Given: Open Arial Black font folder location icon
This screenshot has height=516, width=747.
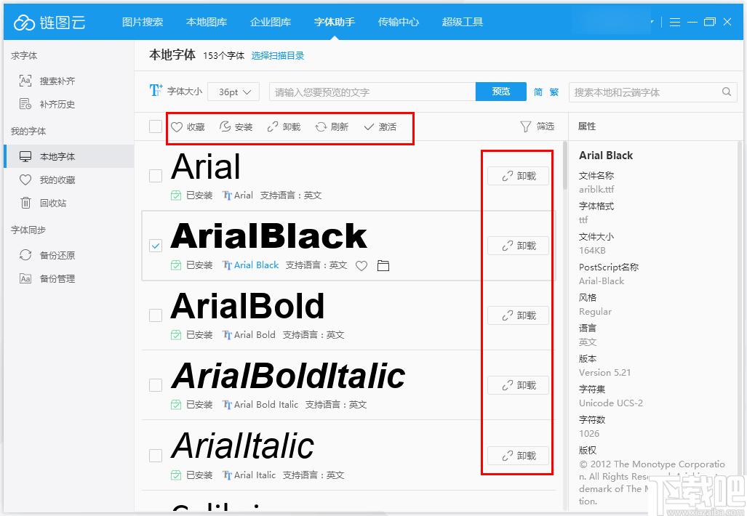Looking at the screenshot, I should (383, 266).
